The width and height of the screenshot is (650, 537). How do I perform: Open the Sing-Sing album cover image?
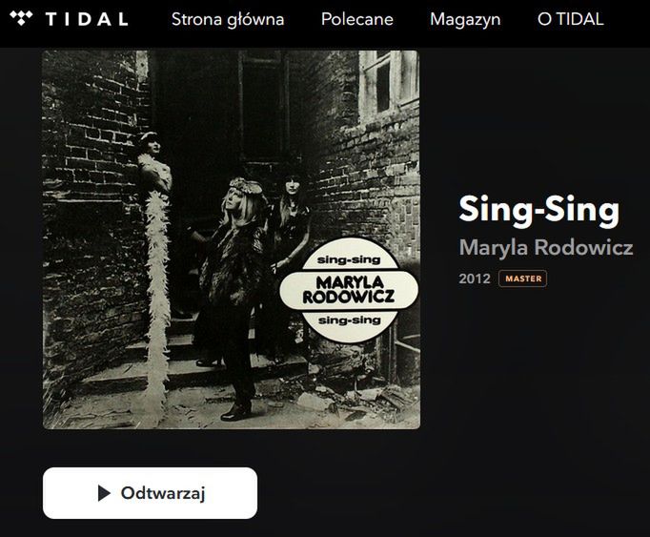(x=232, y=239)
